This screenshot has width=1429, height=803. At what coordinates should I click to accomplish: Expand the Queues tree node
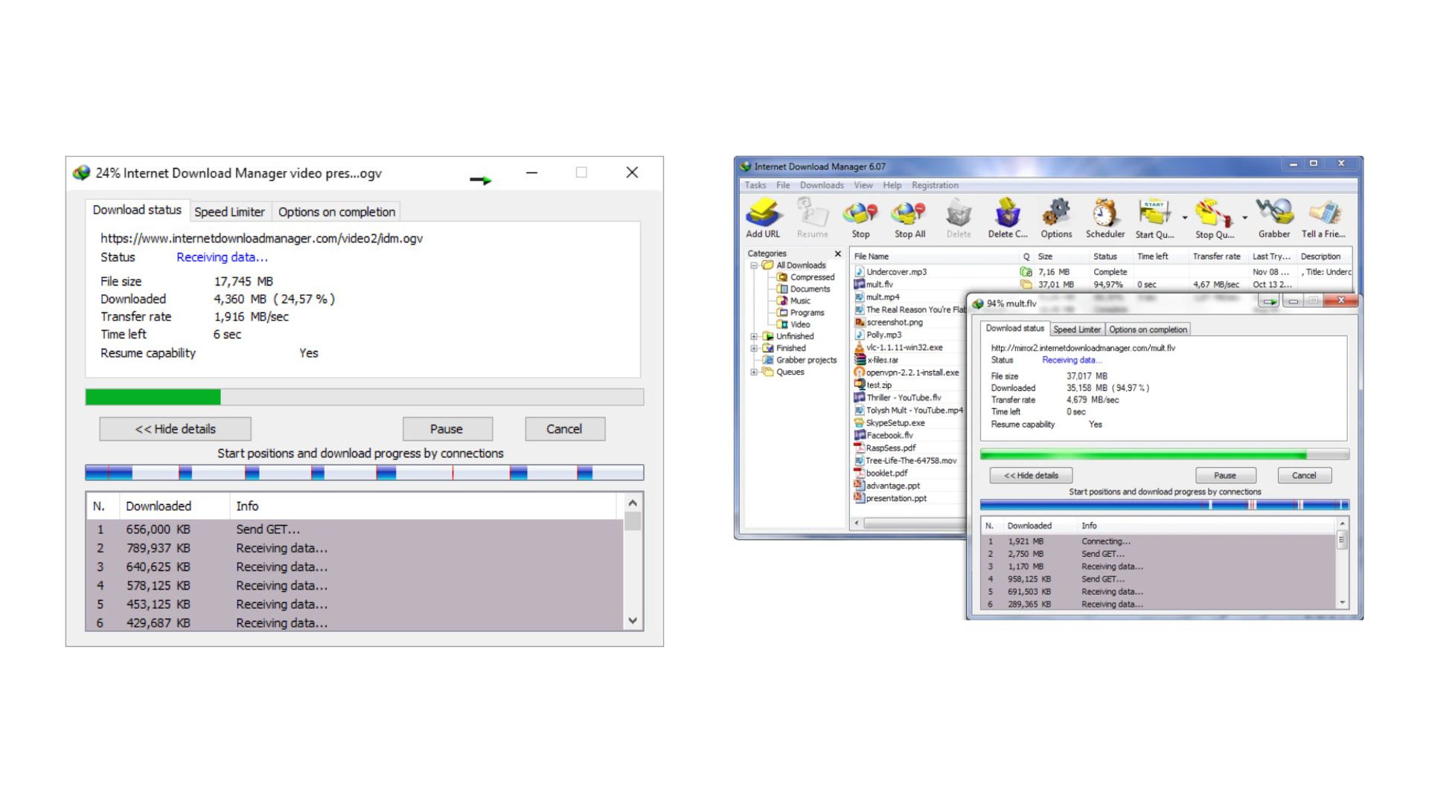[754, 372]
